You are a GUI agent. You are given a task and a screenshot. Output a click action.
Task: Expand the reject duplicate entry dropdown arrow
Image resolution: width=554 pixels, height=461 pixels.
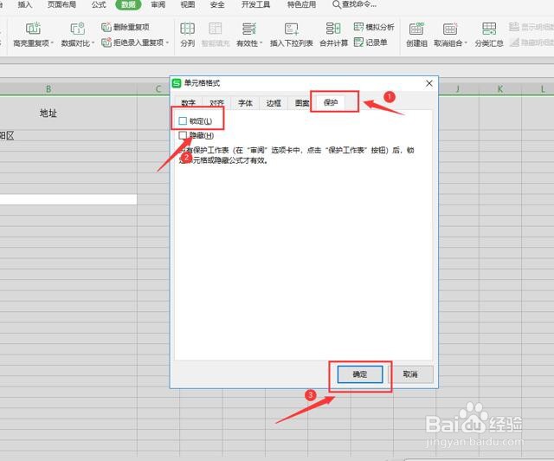[167, 42]
